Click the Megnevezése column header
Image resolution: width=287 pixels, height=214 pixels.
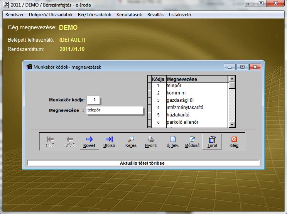coord(197,79)
